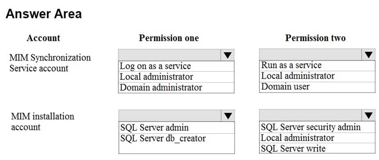Open the Synchronization account Permission two dropdown arrow

coord(368,54)
